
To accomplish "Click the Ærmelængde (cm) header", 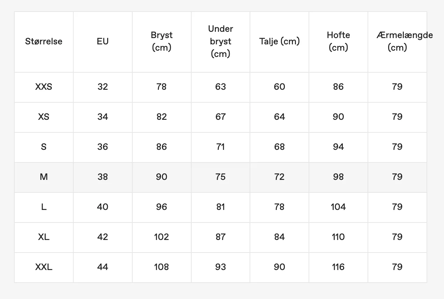I will [x=397, y=42].
